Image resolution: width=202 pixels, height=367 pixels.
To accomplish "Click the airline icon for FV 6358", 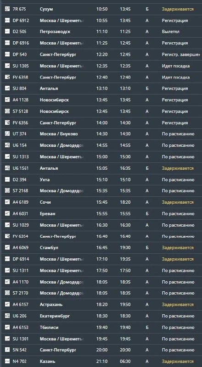I will pyautogui.click(x=7, y=77).
